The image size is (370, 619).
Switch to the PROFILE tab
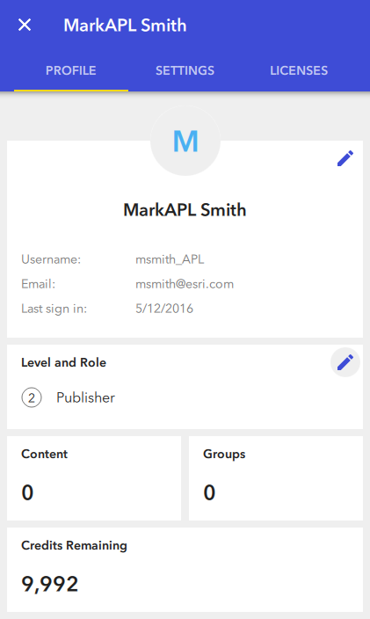coord(71,70)
